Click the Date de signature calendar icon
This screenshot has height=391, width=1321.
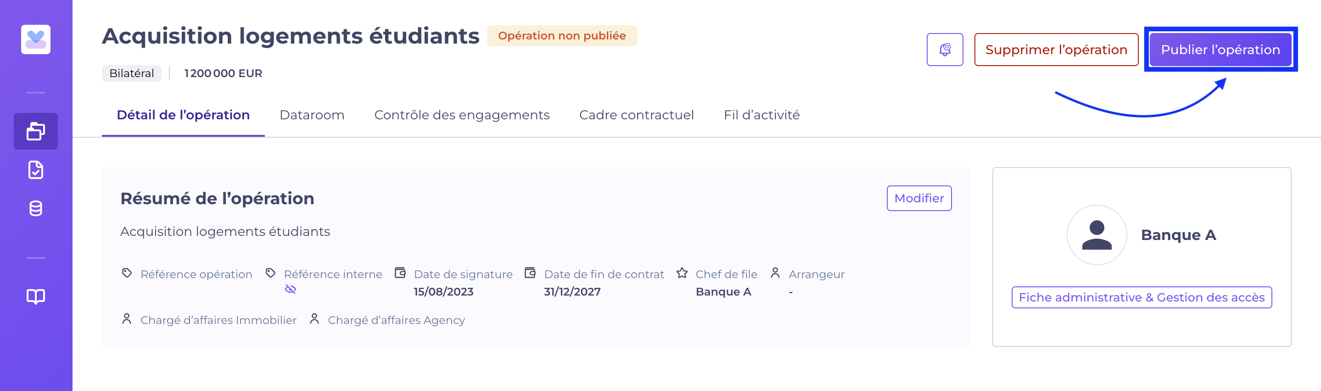[400, 273]
